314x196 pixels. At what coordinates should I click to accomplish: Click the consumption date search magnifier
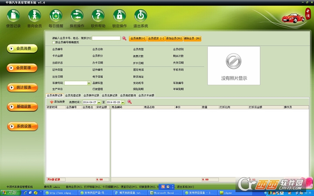(130, 102)
